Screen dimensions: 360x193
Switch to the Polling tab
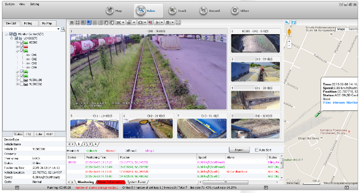(28, 23)
